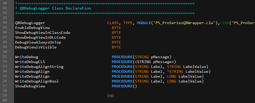The width and height of the screenshot is (255, 103).
Task: Click the WriteDebugAlignString method name
Action: (x=39, y=67)
